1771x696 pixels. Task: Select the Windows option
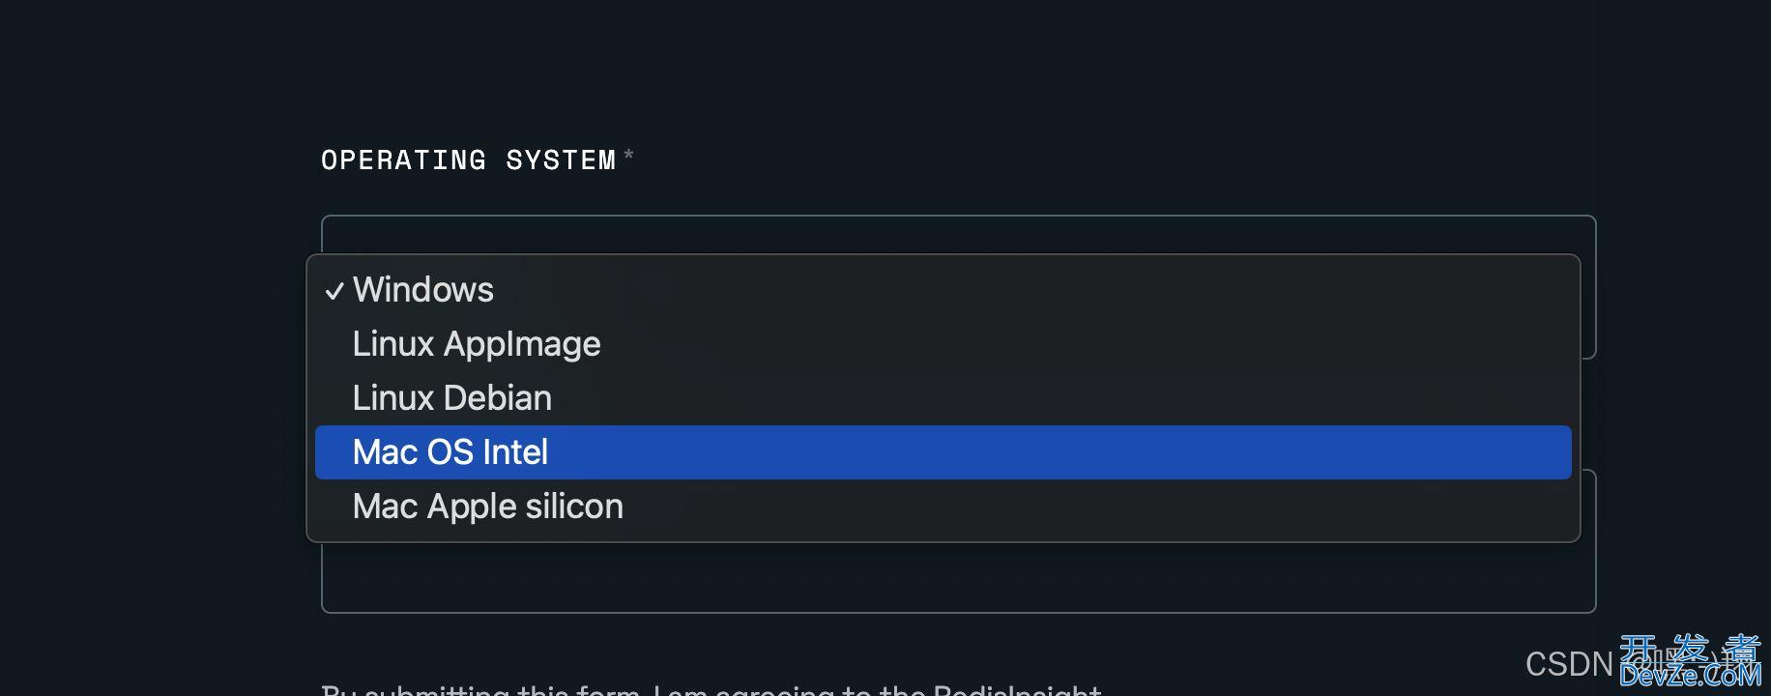(943, 290)
